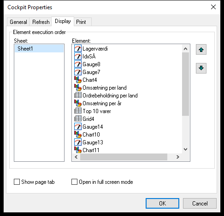The height and width of the screenshot is (216, 224).
Task: Click the chart icon beside Chart4
Action: click(x=78, y=80)
